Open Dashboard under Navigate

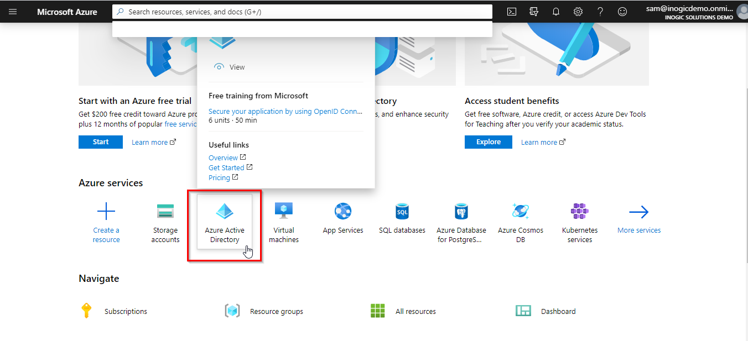pyautogui.click(x=545, y=311)
